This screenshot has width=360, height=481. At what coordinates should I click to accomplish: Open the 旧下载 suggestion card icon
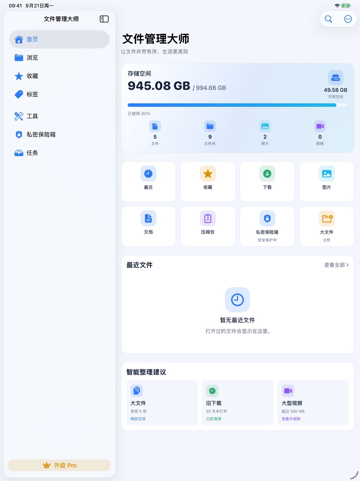tap(212, 391)
